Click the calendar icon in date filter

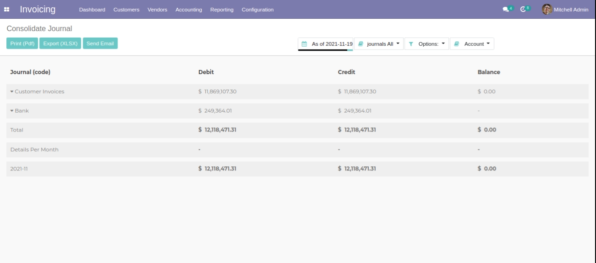click(x=304, y=44)
